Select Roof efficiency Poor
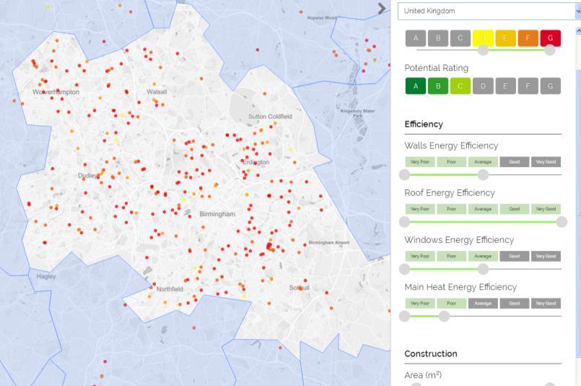The height and width of the screenshot is (386, 581). pos(451,209)
